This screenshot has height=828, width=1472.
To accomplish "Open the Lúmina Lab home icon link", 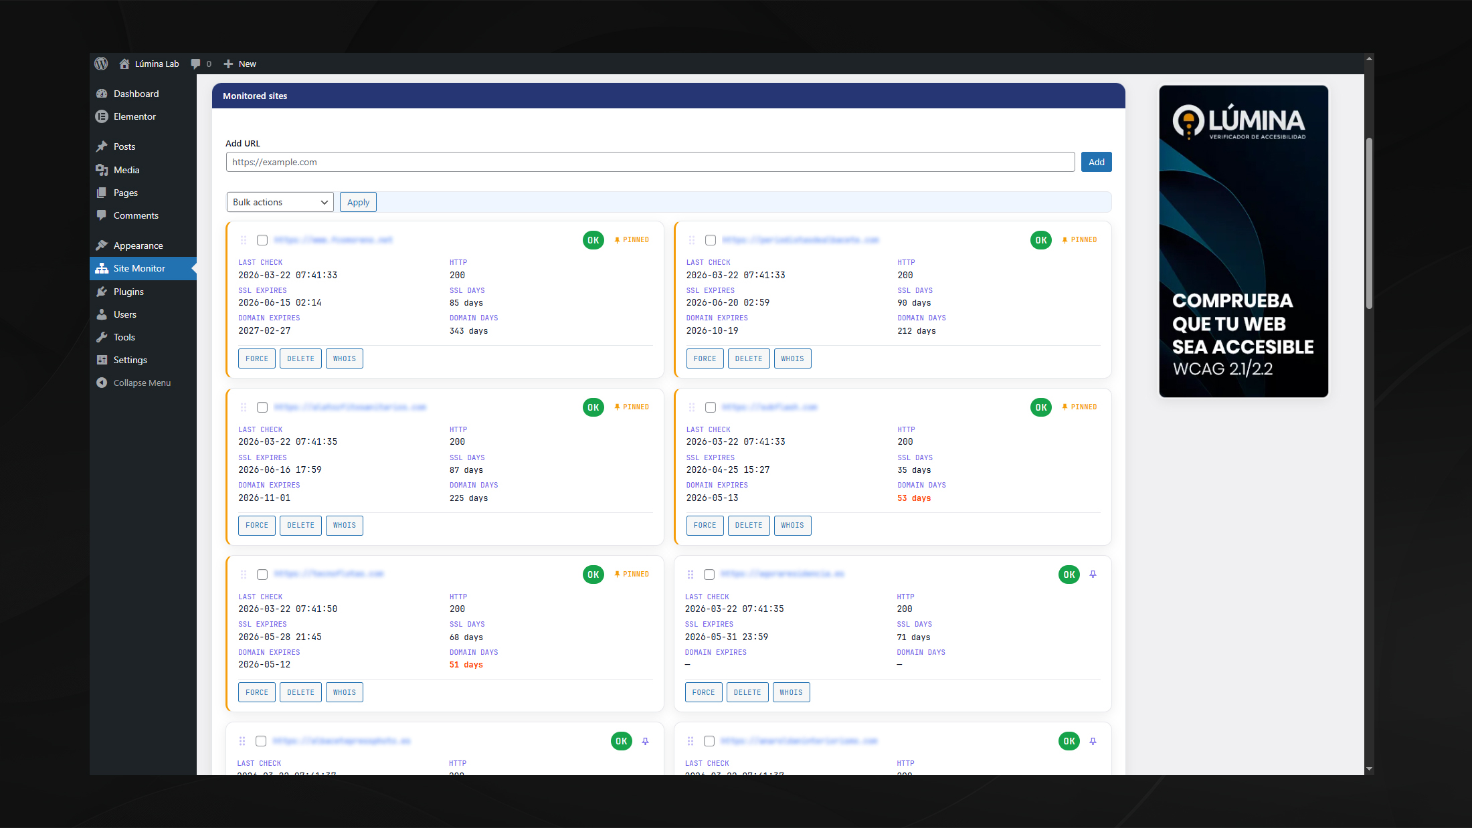I will [x=124, y=64].
